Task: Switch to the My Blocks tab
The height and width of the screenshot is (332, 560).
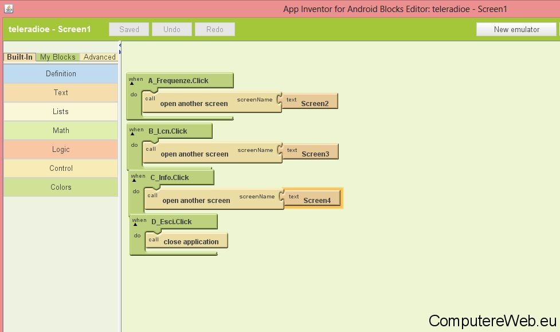Action: coord(57,57)
